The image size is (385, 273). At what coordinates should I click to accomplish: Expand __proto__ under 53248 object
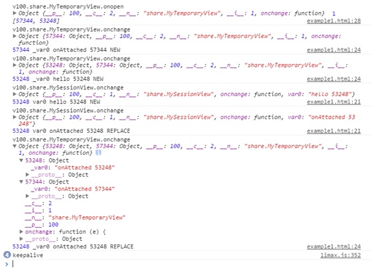[x=27, y=175]
